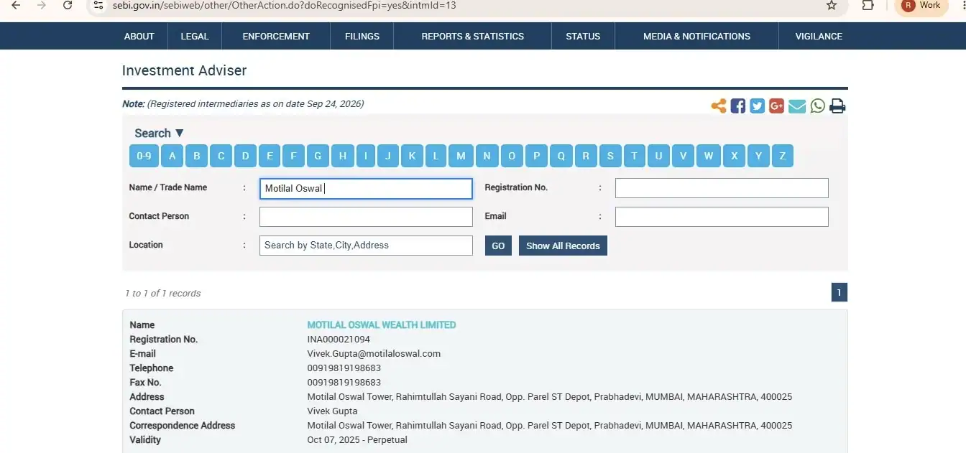
Task: Open MOTILAL OSWAL WEALTH LIMITED link
Action: click(x=382, y=325)
